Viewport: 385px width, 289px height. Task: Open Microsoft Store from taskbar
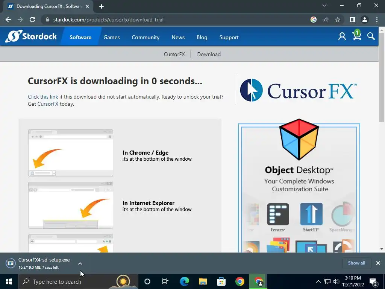[x=221, y=281]
